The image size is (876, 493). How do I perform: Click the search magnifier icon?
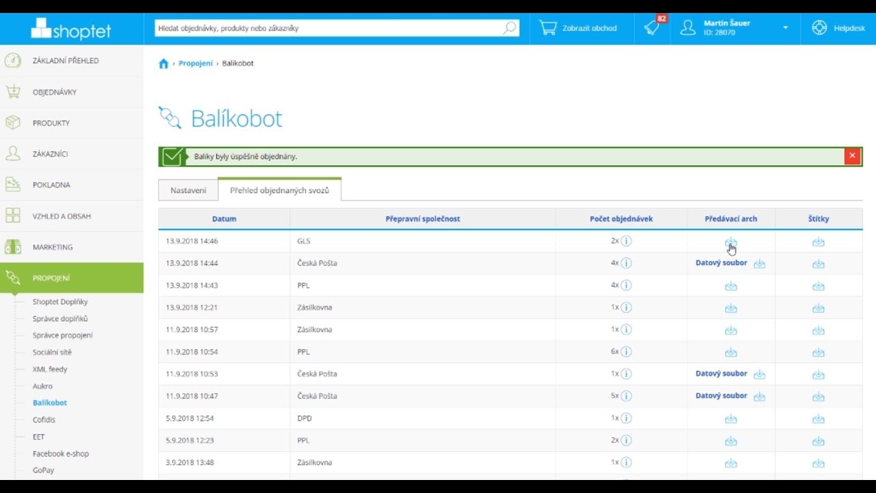509,28
